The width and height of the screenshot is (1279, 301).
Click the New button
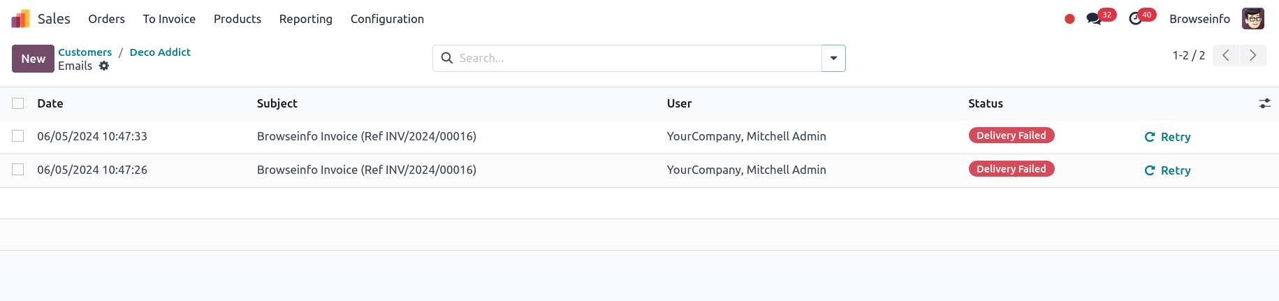coord(33,59)
